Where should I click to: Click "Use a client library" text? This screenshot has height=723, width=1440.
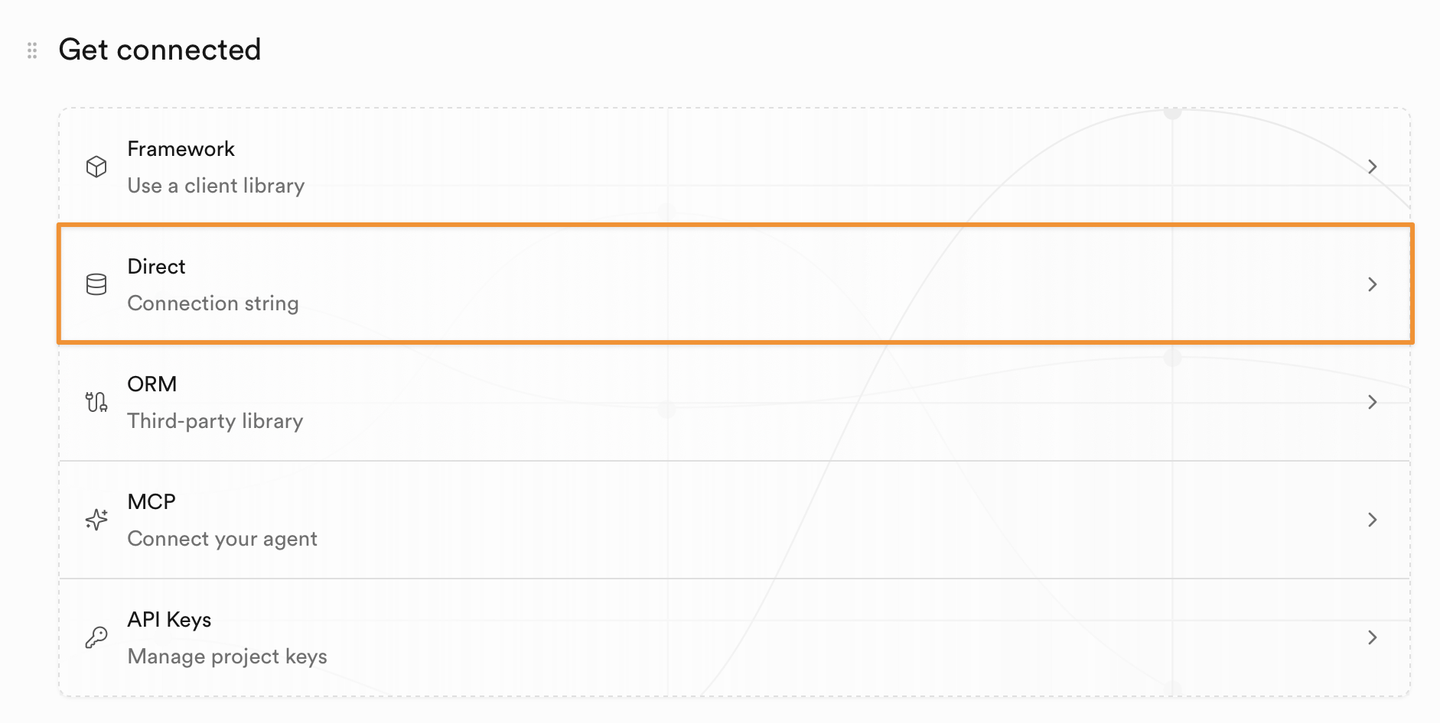(216, 186)
